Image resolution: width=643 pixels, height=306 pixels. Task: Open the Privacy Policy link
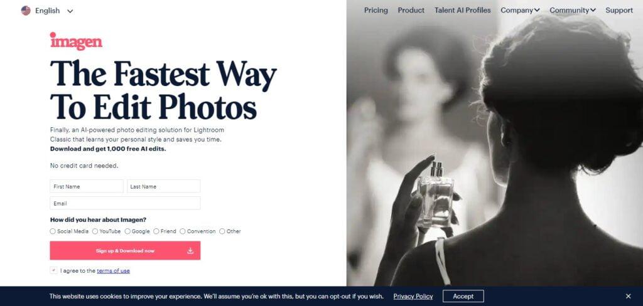coord(413,296)
